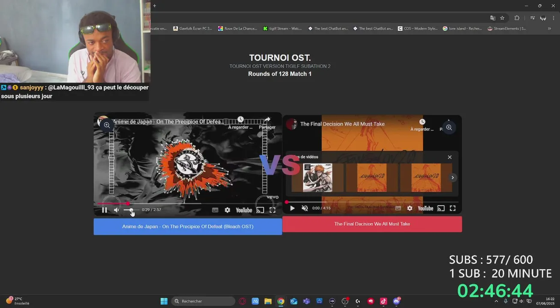This screenshot has height=308, width=560.
Task: Open Opera GX from the taskbar
Action: coord(242,301)
